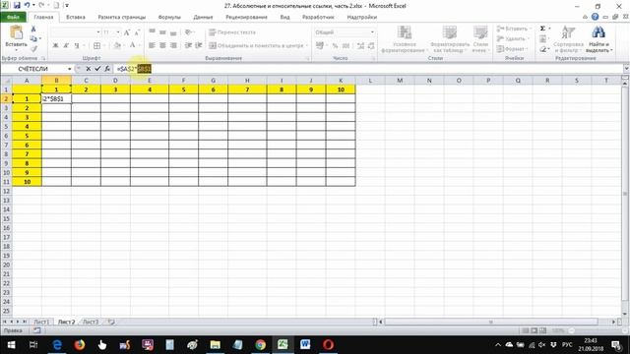Viewport: 630px width, 354px height.
Task: Cancel the formula entry with X
Action: tap(88, 69)
